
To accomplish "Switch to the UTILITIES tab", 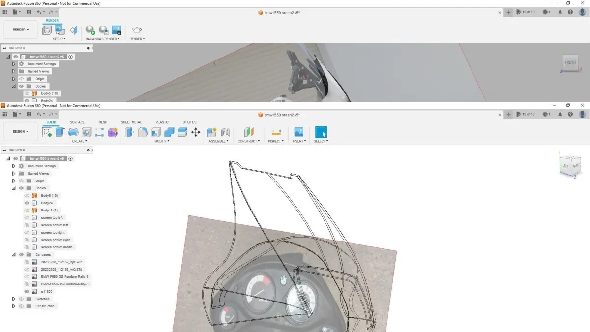I will [189, 122].
